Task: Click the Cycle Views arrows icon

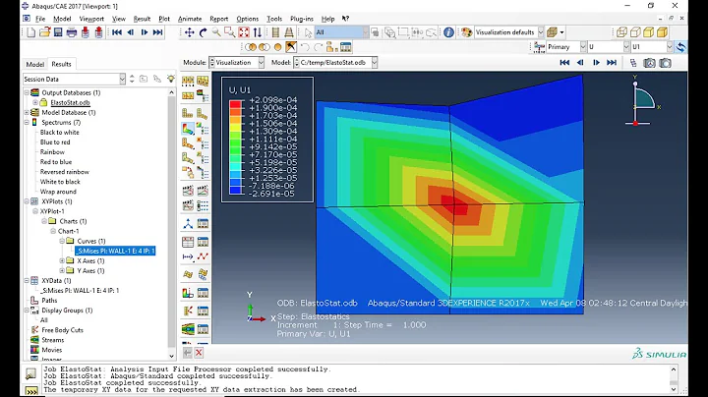Action: click(258, 32)
